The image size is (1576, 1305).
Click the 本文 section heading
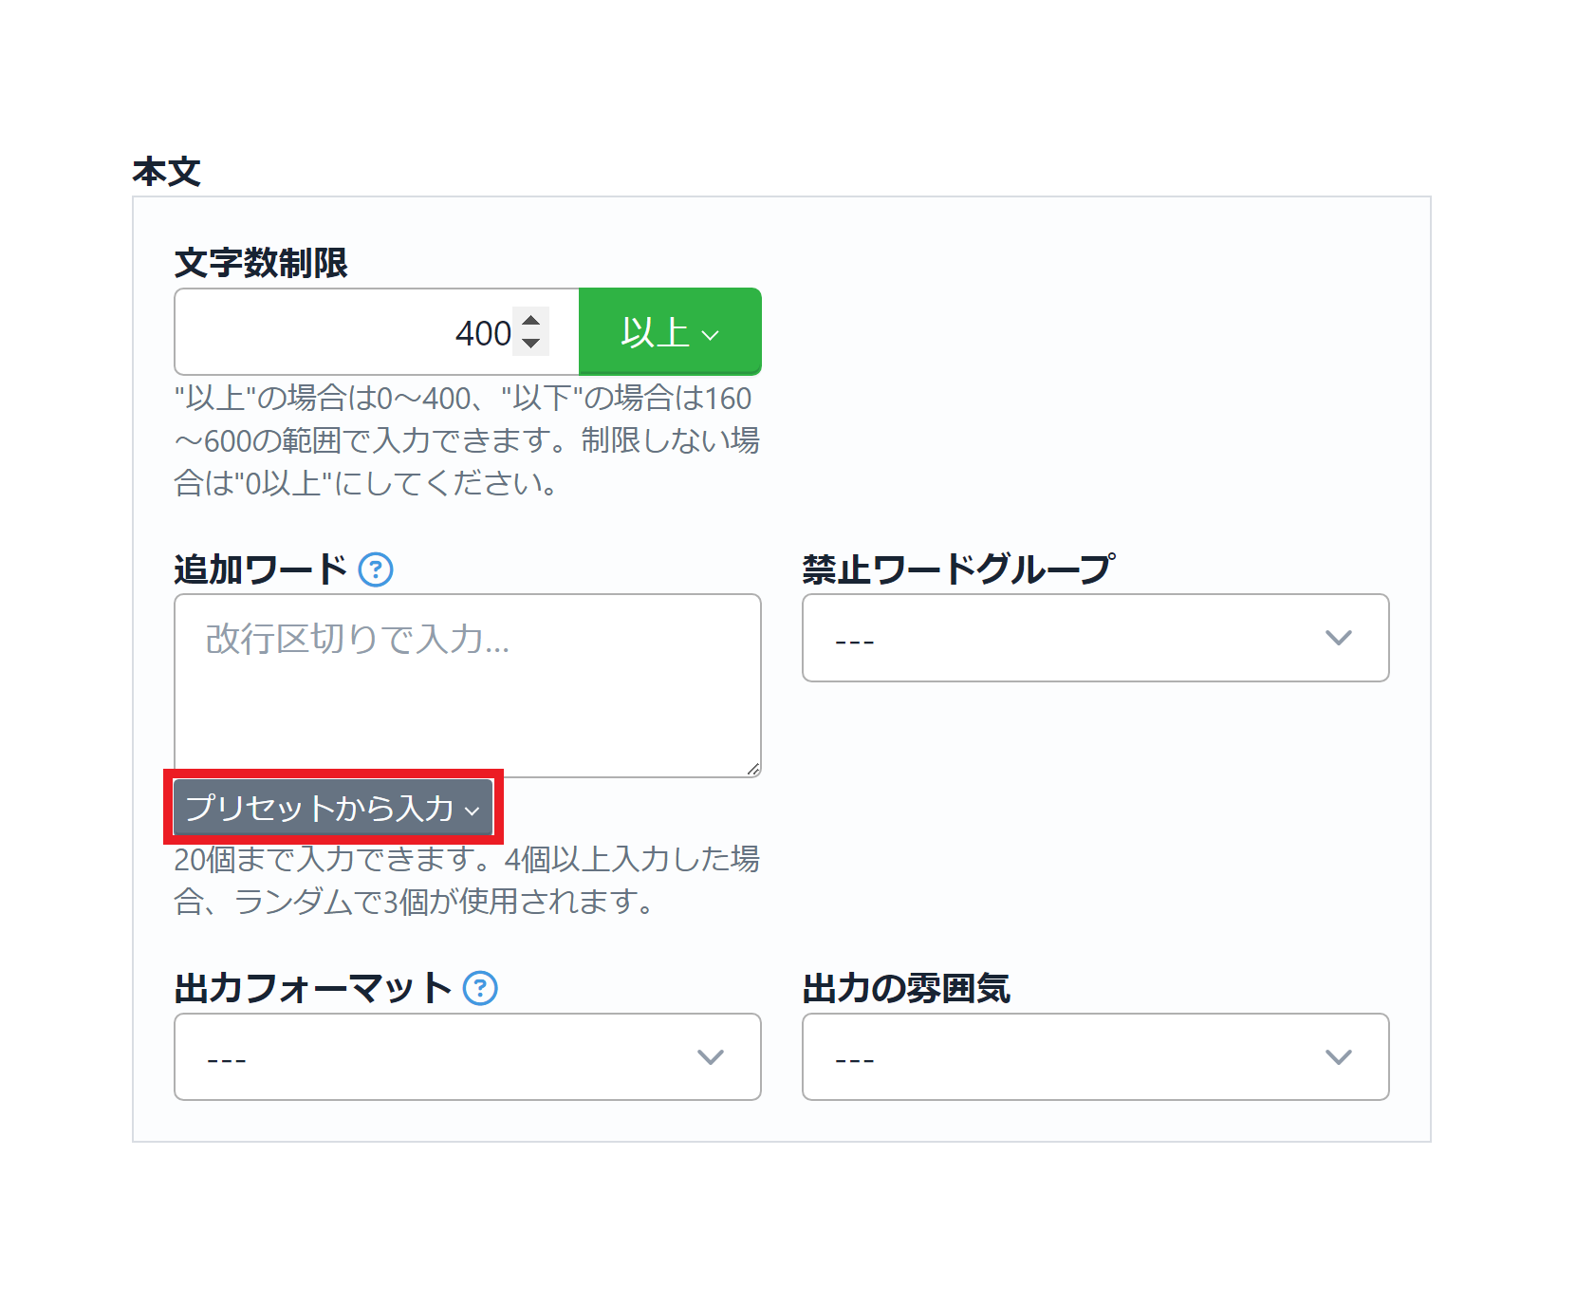click(x=167, y=172)
